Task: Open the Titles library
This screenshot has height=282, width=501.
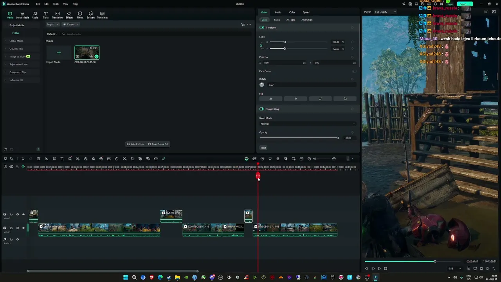Action: point(46,15)
